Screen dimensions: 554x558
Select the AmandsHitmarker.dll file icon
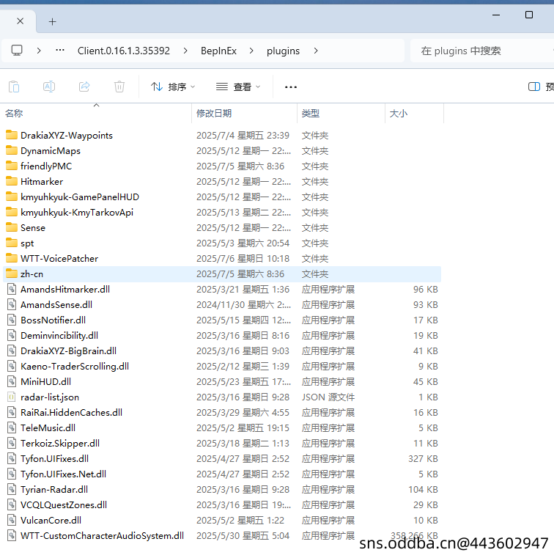(x=12, y=289)
